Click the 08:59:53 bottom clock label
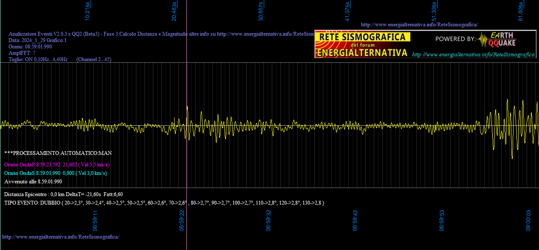The height and width of the screenshot is (250, 539). coord(442,221)
